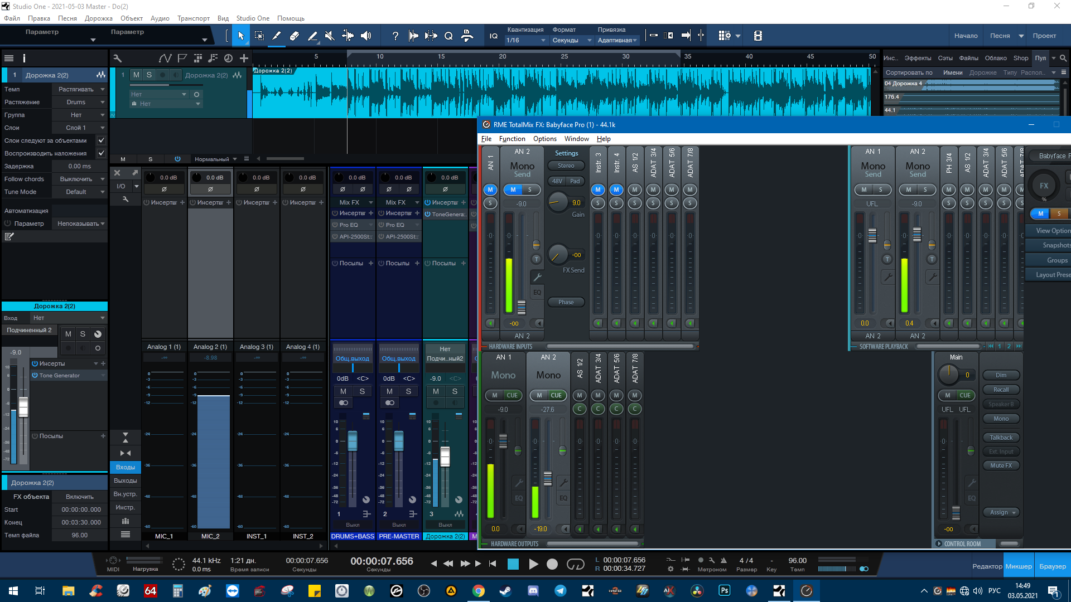Select the Bend tool
The height and width of the screenshot is (602, 1071).
click(x=348, y=36)
